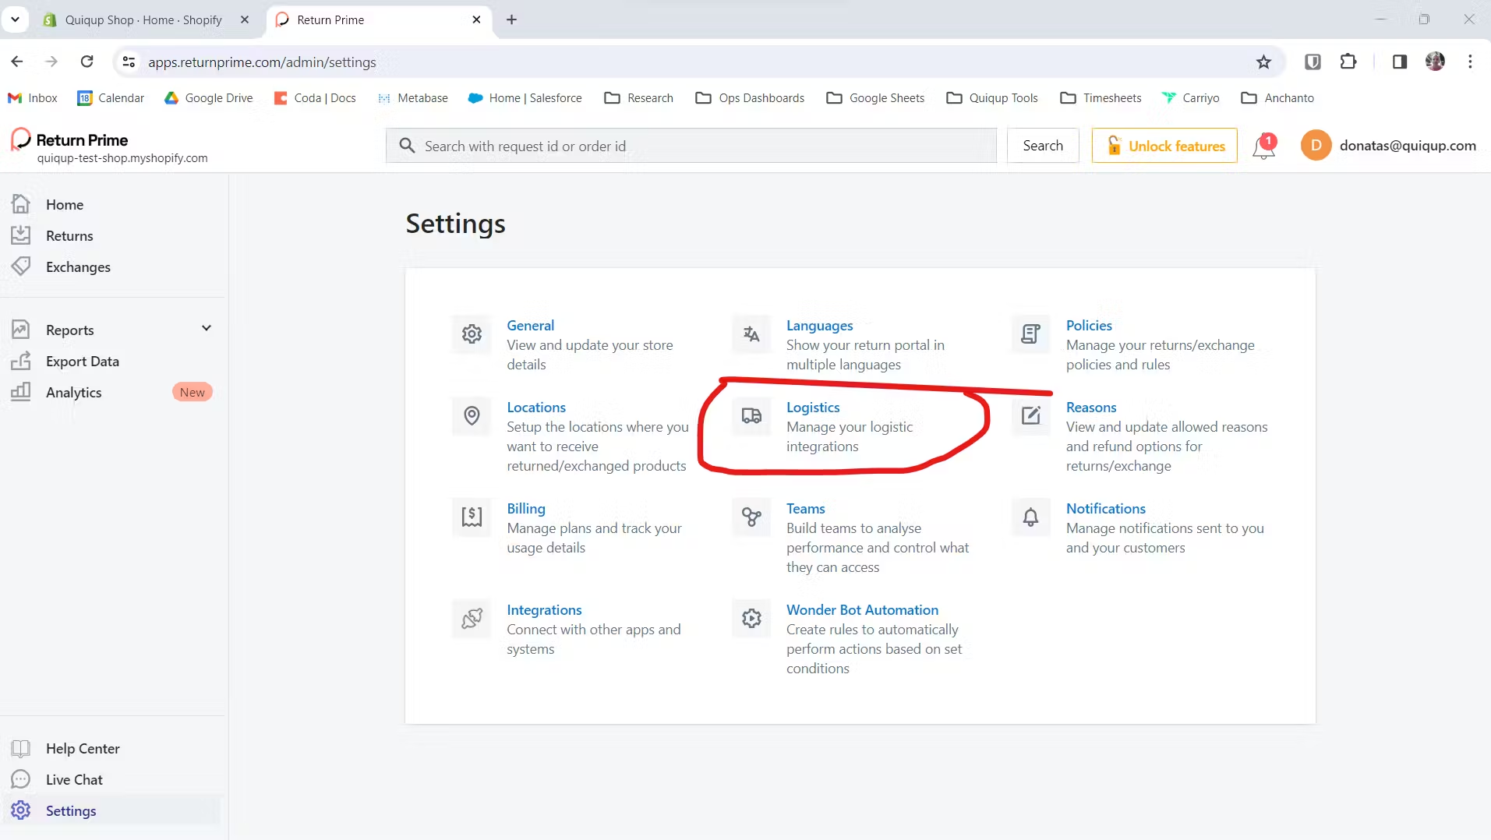Open the Carriyo bookmark
The height and width of the screenshot is (840, 1491).
1189,97
